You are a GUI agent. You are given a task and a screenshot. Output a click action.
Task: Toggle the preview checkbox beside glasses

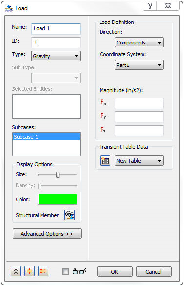click(65, 271)
